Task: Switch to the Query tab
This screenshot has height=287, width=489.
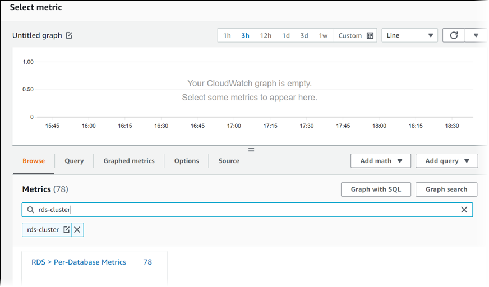Action: tap(74, 161)
